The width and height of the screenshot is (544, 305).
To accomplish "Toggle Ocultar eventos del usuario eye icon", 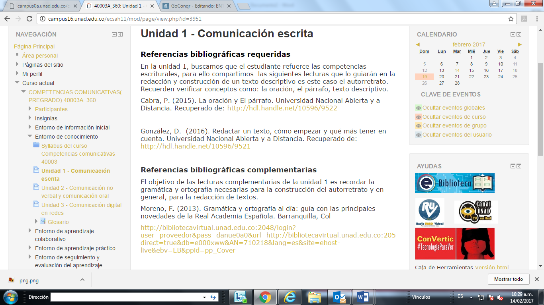I will click(418, 135).
